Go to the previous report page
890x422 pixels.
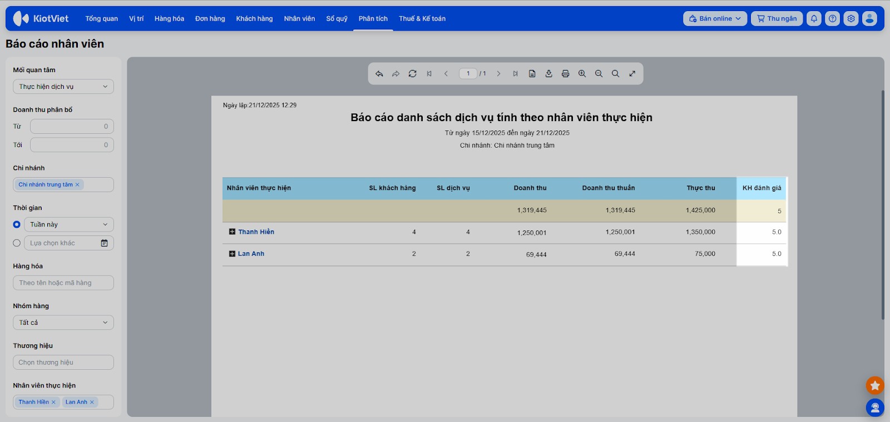point(446,73)
